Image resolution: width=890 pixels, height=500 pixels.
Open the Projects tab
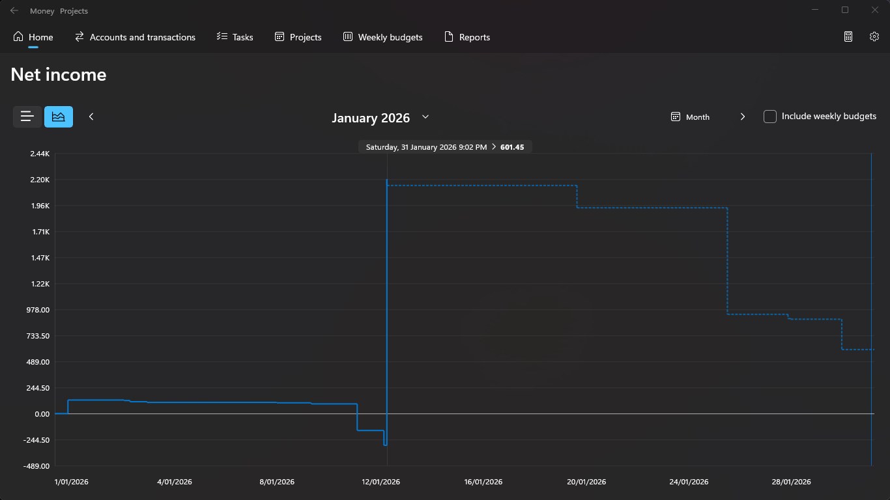point(298,37)
